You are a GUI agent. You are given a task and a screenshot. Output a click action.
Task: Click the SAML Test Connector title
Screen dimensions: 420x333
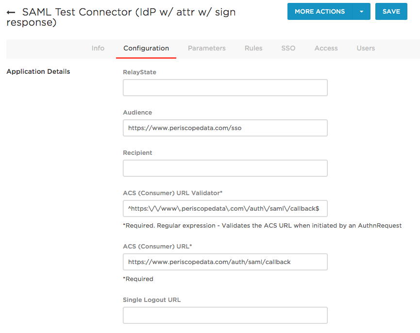(121, 17)
